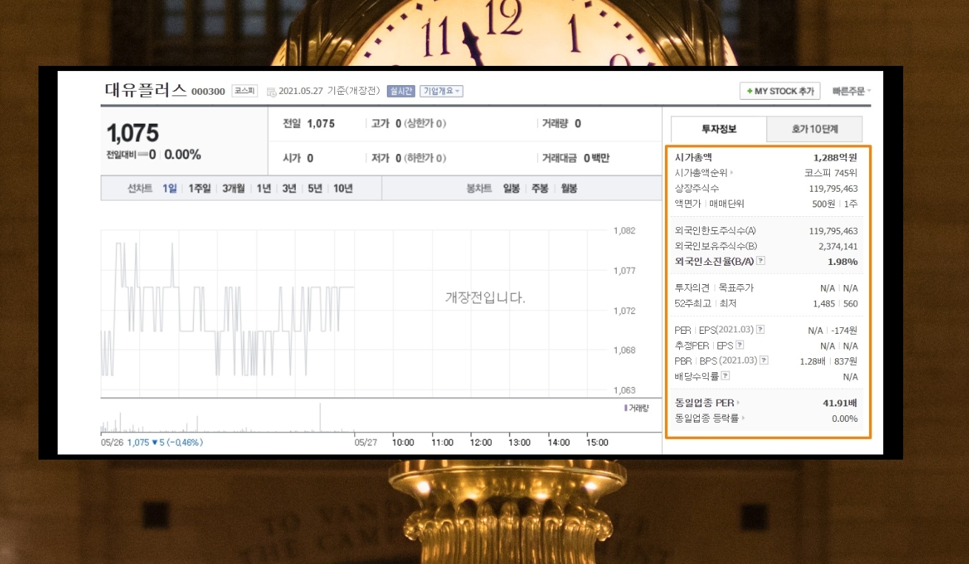Switch to the 투자정보 tab
The width and height of the screenshot is (969, 564).
(718, 130)
